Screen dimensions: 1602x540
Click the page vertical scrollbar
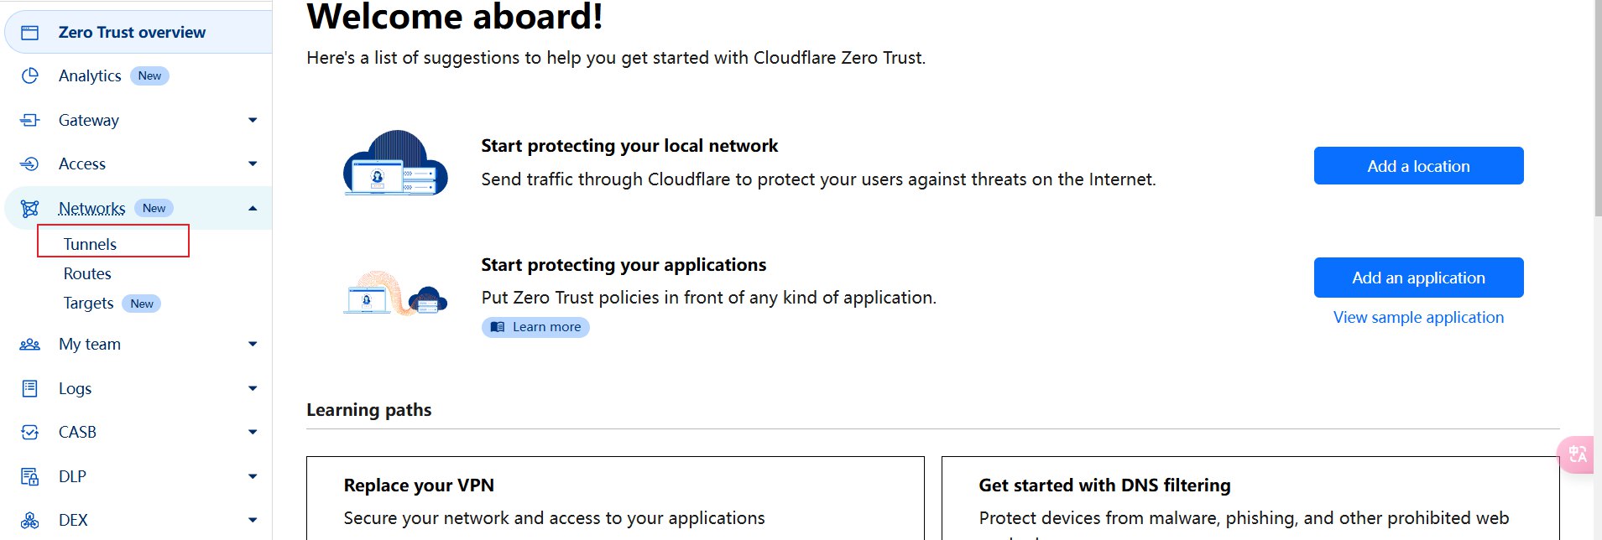tap(1597, 109)
